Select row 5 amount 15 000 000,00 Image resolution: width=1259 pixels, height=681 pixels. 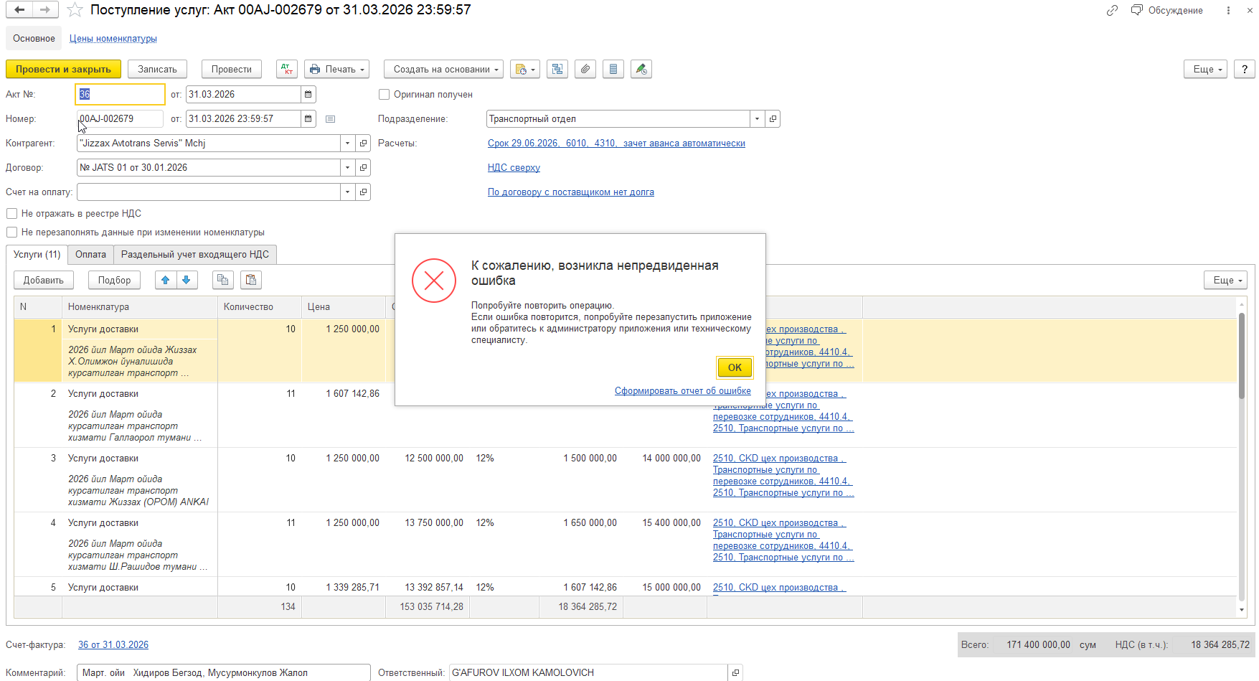pyautogui.click(x=671, y=587)
